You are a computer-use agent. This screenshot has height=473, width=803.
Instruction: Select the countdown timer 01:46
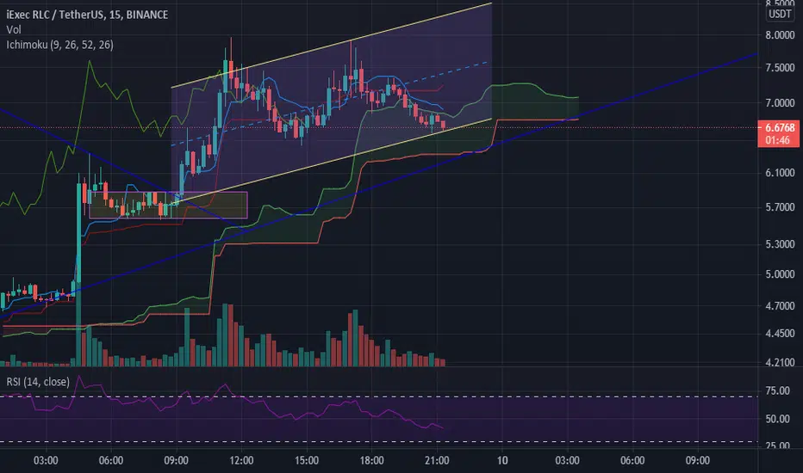point(778,141)
